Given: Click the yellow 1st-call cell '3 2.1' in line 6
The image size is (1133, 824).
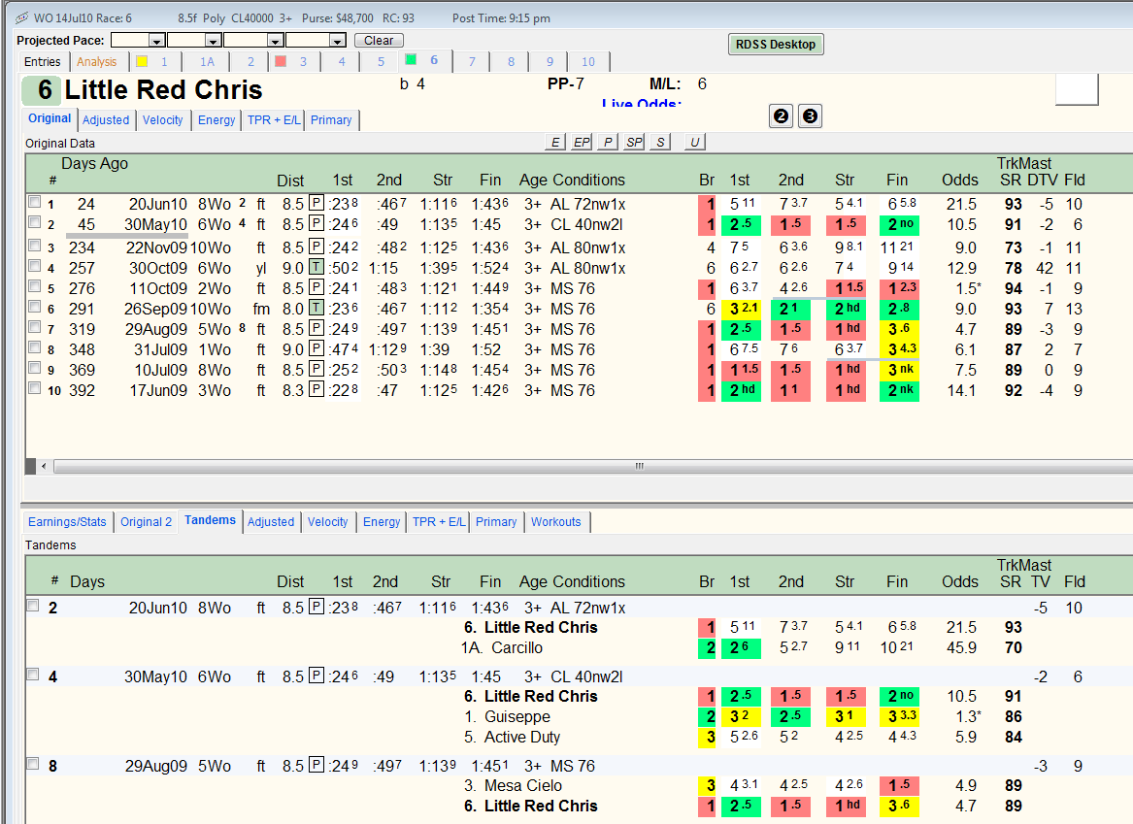Looking at the screenshot, I should [x=741, y=309].
